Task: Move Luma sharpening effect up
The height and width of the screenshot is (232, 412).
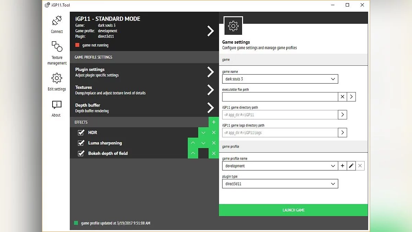Action: point(193,143)
